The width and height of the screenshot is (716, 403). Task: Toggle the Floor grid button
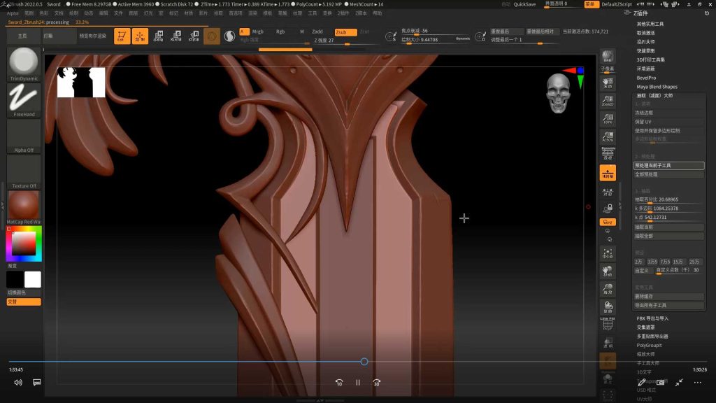[x=608, y=173]
